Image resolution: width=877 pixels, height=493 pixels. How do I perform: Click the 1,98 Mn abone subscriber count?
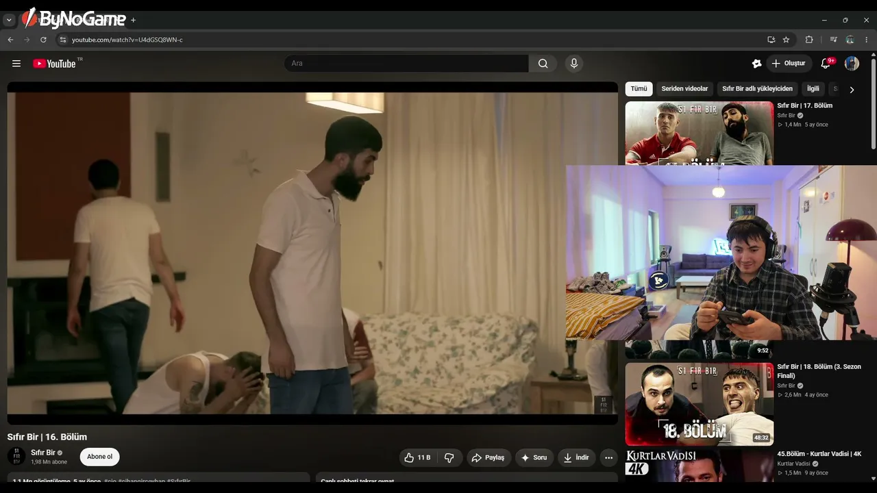[x=49, y=462]
